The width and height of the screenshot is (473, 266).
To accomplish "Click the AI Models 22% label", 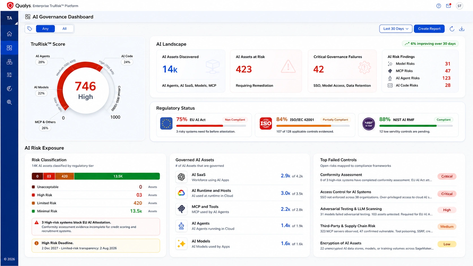I will click(41, 90).
